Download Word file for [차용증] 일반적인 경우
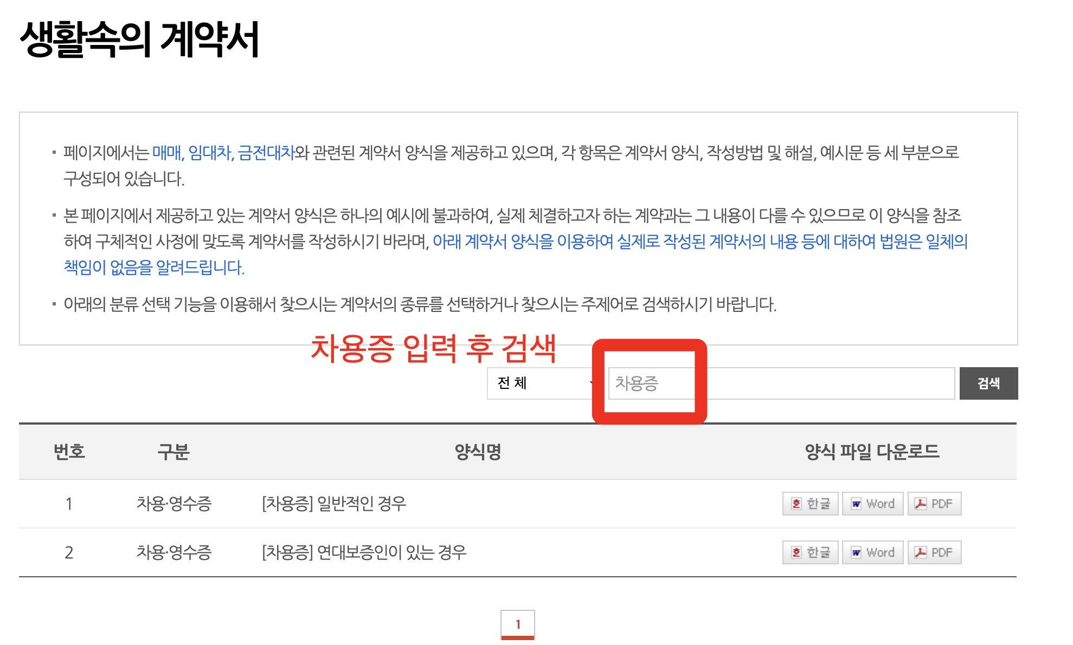The height and width of the screenshot is (645, 1073). click(x=872, y=503)
